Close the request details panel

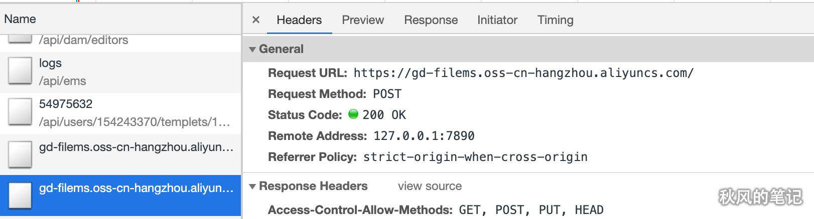coord(256,20)
